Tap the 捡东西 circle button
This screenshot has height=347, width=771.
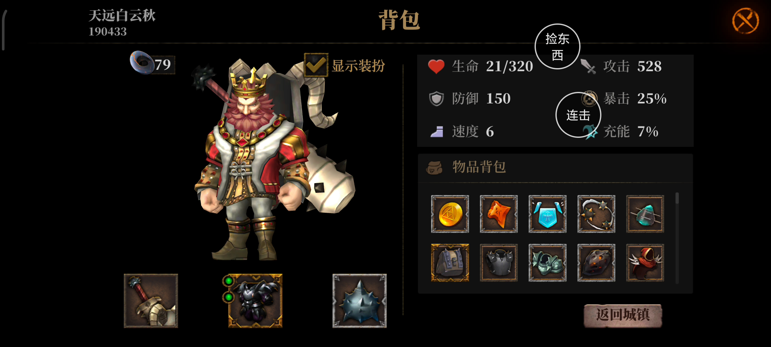[x=557, y=47]
